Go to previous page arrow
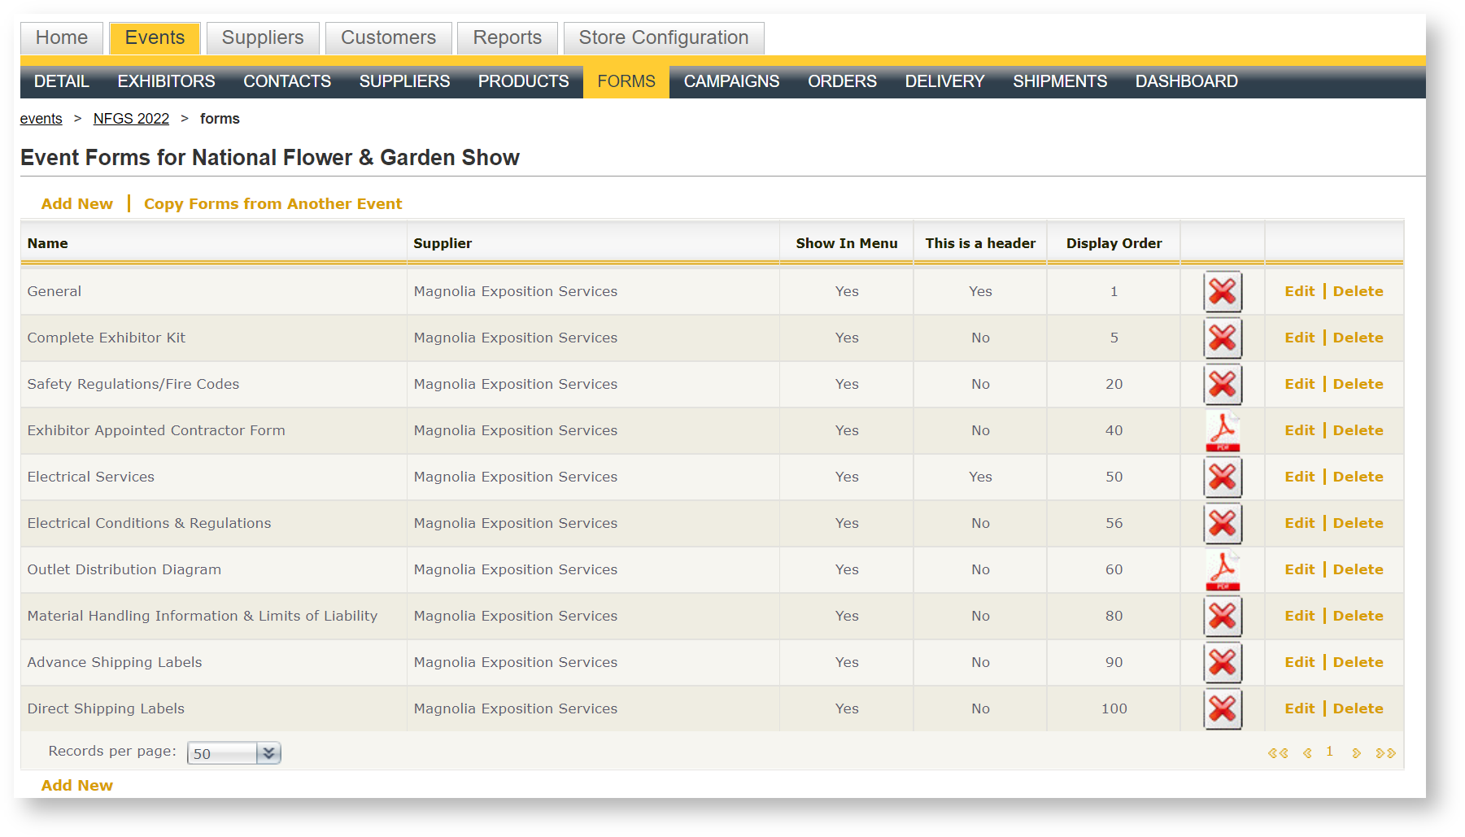Image resolution: width=1465 pixels, height=837 pixels. [x=1306, y=753]
